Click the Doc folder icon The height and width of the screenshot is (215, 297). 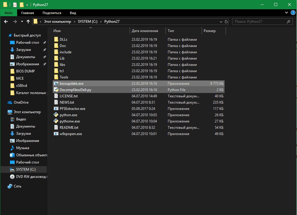coord(56,46)
